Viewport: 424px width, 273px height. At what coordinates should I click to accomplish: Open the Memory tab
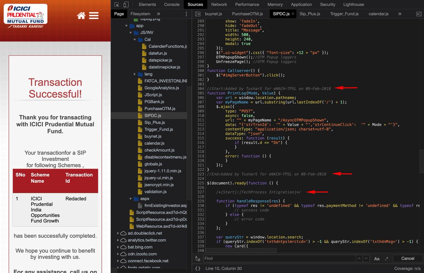pyautogui.click(x=275, y=5)
